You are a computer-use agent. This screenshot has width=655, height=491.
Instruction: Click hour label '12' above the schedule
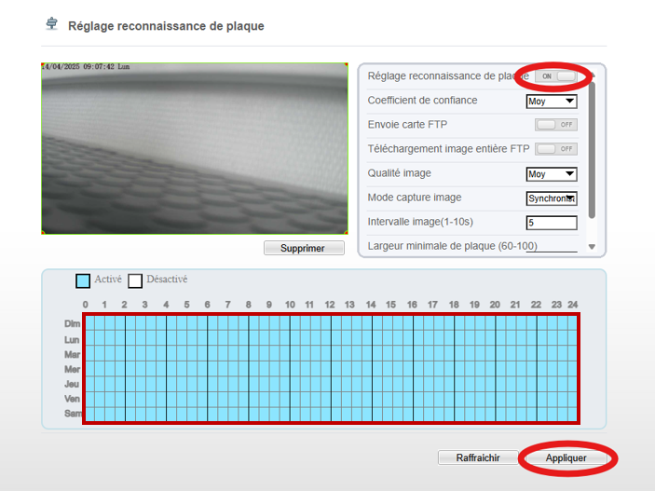pyautogui.click(x=330, y=305)
